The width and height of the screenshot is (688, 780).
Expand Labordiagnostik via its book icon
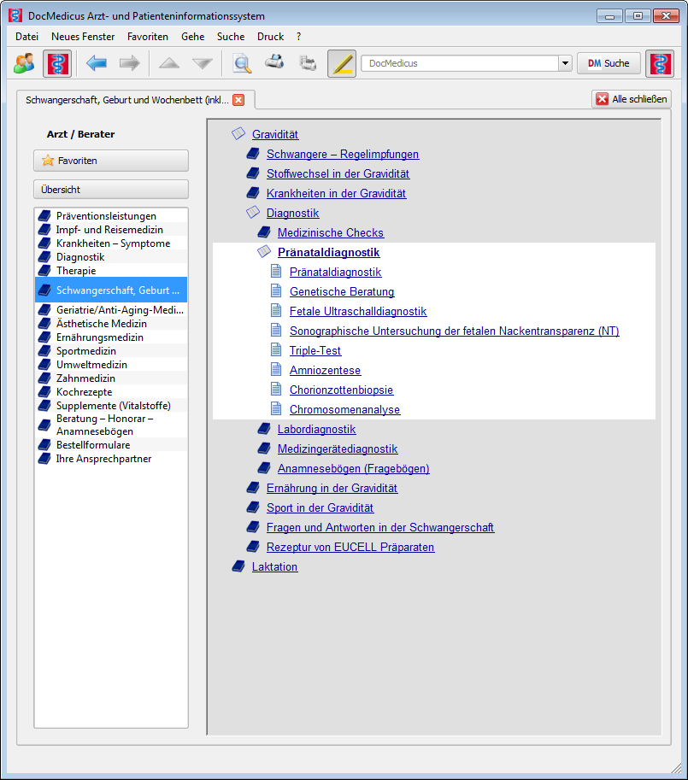[x=264, y=428]
